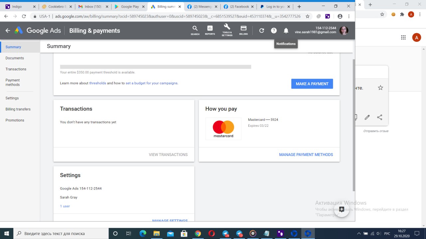Click the share icon in background window
This screenshot has width=426, height=239.
379,117
